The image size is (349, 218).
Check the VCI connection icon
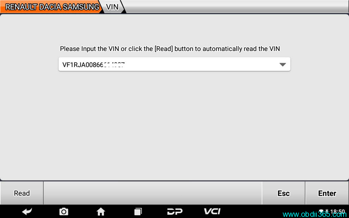click(212, 211)
